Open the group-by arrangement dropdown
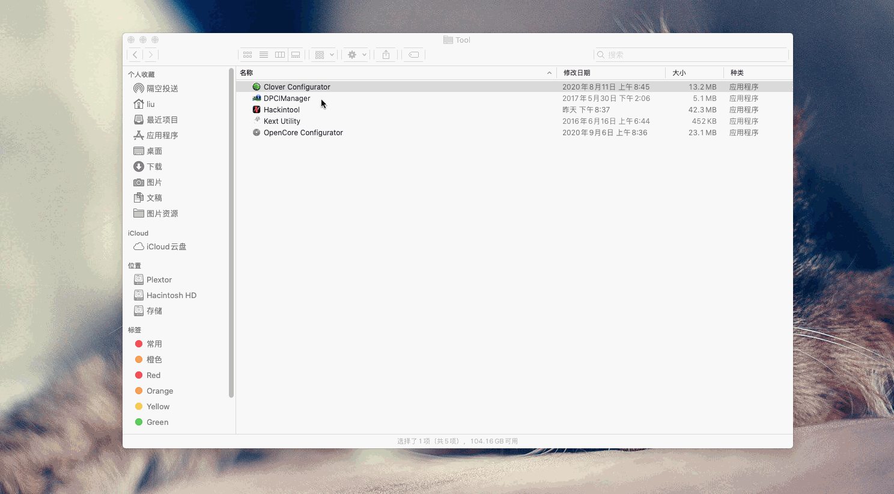The image size is (894, 494). point(324,55)
